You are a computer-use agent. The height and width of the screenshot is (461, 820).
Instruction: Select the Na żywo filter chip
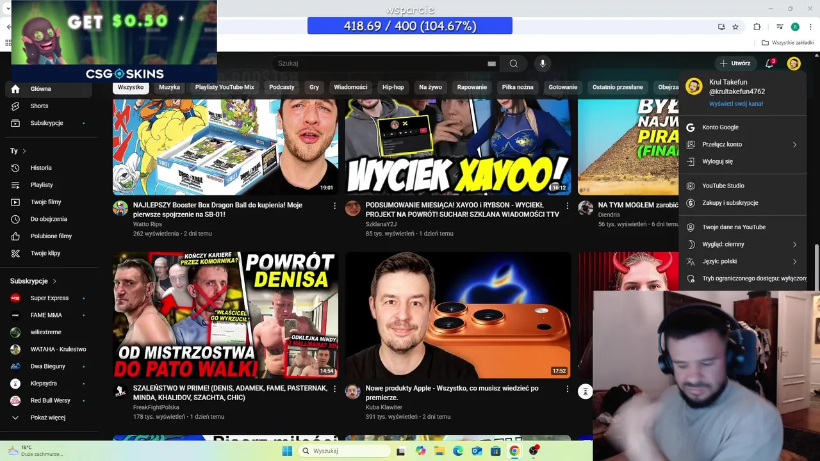coord(430,87)
